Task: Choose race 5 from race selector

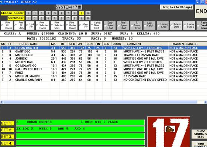Action: (x=55, y=13)
